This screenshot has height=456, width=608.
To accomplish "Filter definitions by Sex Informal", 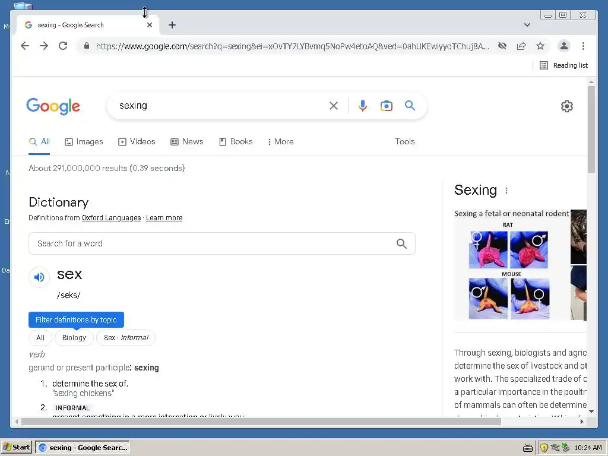I will coord(126,338).
